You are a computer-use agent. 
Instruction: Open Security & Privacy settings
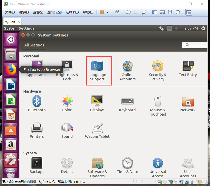point(158,71)
